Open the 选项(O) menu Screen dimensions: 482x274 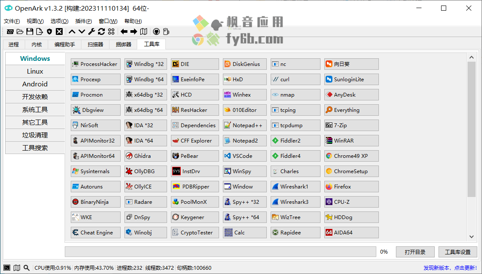pos(59,21)
